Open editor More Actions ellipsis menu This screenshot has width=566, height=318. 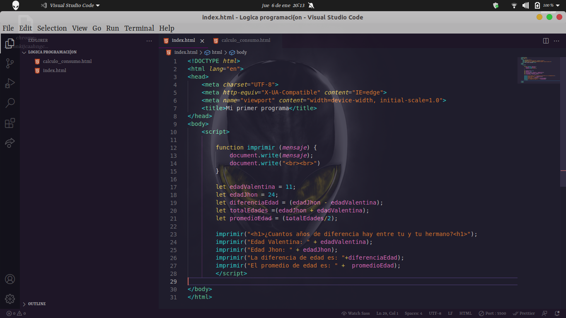pyautogui.click(x=557, y=41)
